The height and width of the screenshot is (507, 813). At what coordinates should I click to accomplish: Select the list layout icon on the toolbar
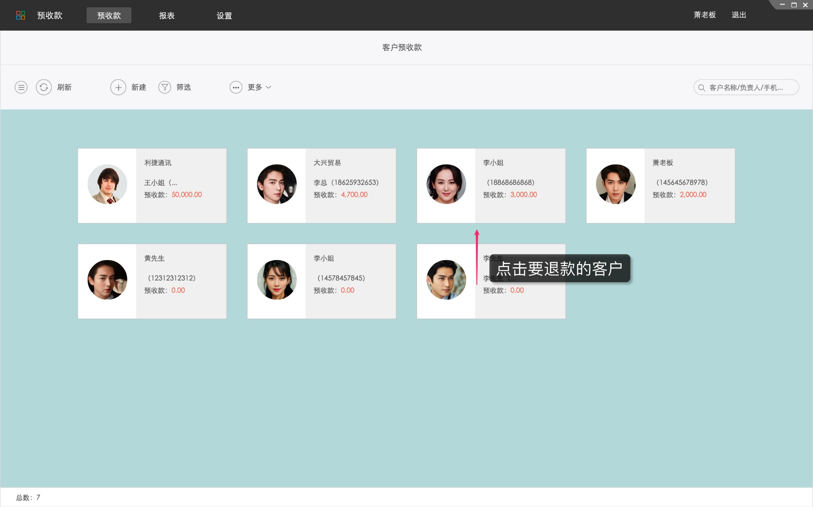(21, 87)
